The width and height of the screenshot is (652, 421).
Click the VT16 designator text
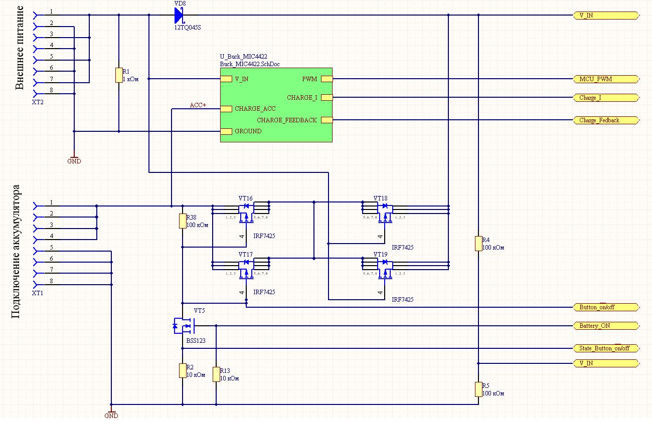click(246, 198)
